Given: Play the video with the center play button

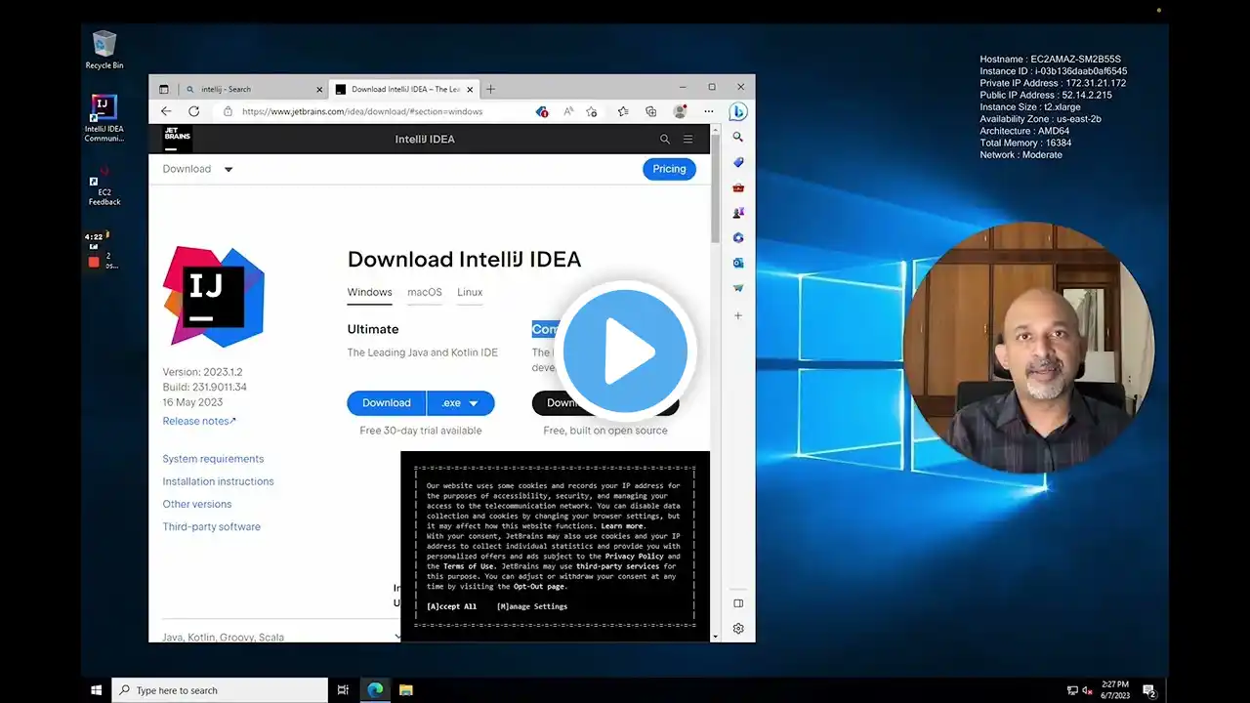Looking at the screenshot, I should click(626, 352).
